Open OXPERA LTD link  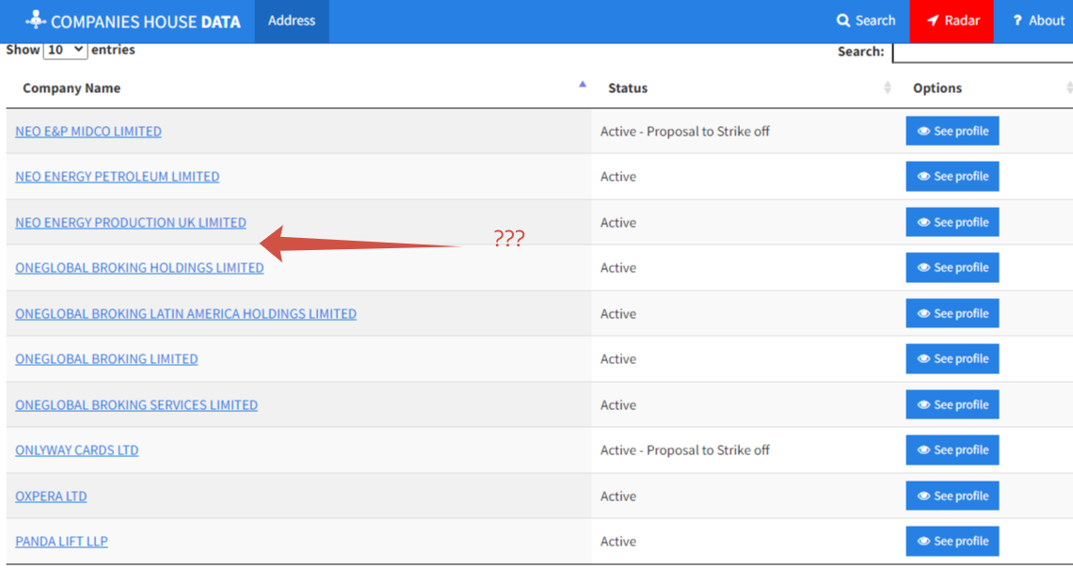[51, 497]
